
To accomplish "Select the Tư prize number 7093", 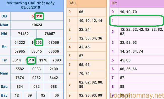I will pos(57,60).
